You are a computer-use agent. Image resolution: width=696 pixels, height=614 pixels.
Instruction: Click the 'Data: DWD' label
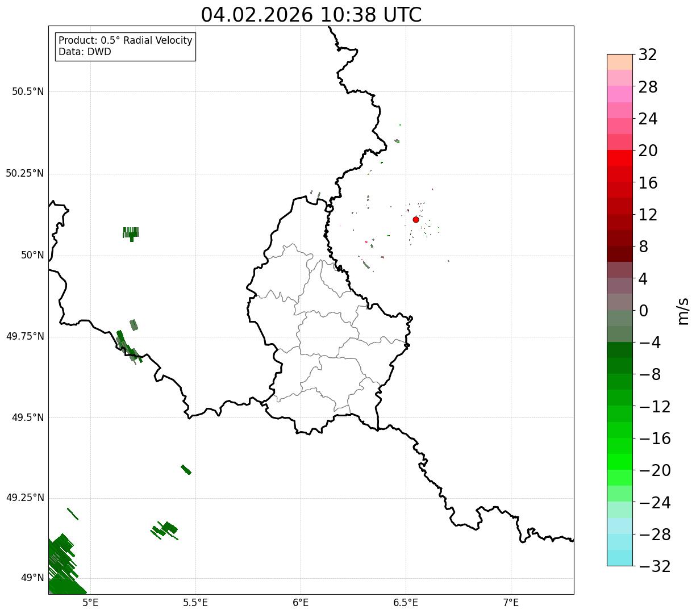click(x=85, y=52)
